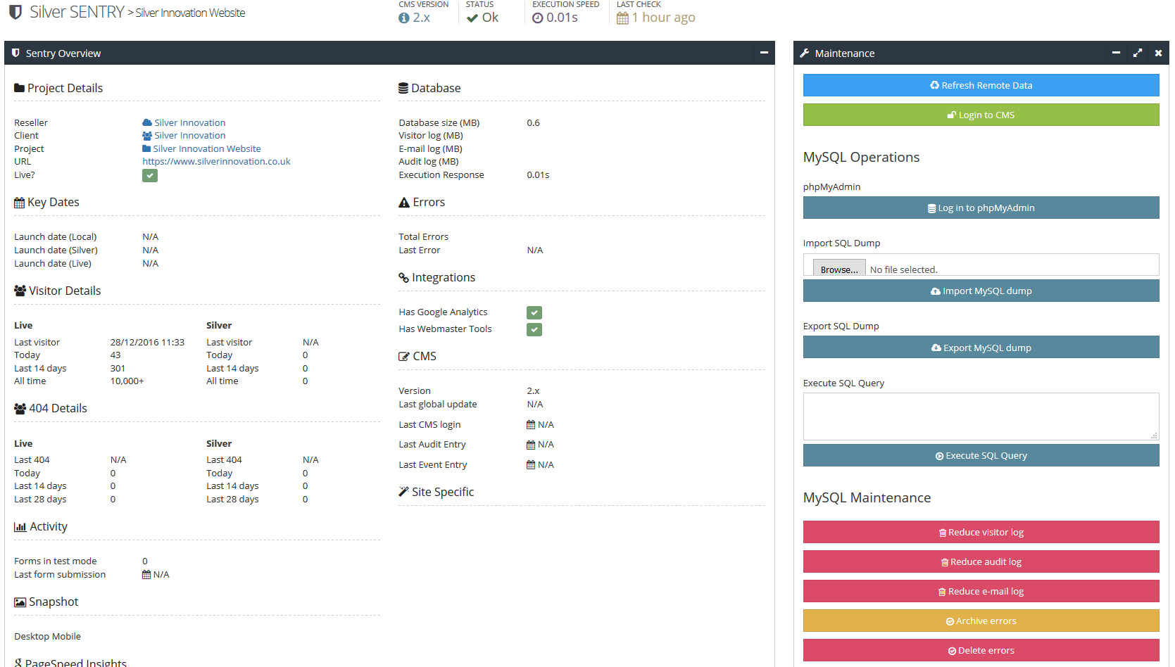Image resolution: width=1175 pixels, height=667 pixels.
Task: Click the Errors warning triangle icon
Action: coord(404,203)
